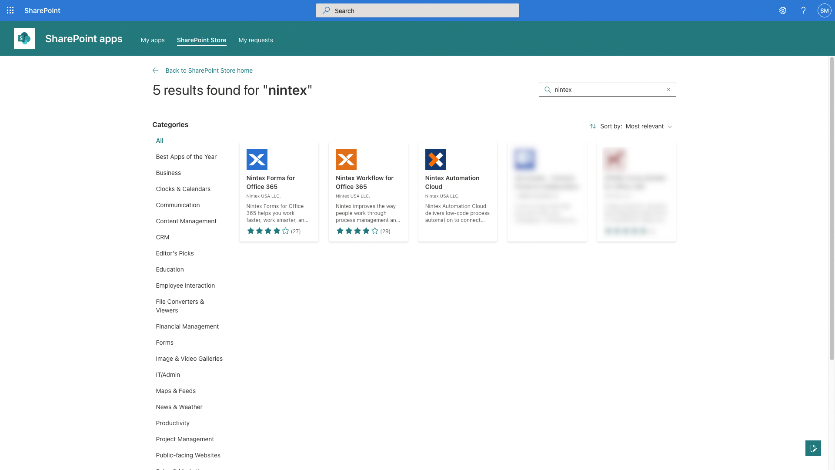Select the Business category
This screenshot has width=835, height=470.
click(168, 173)
